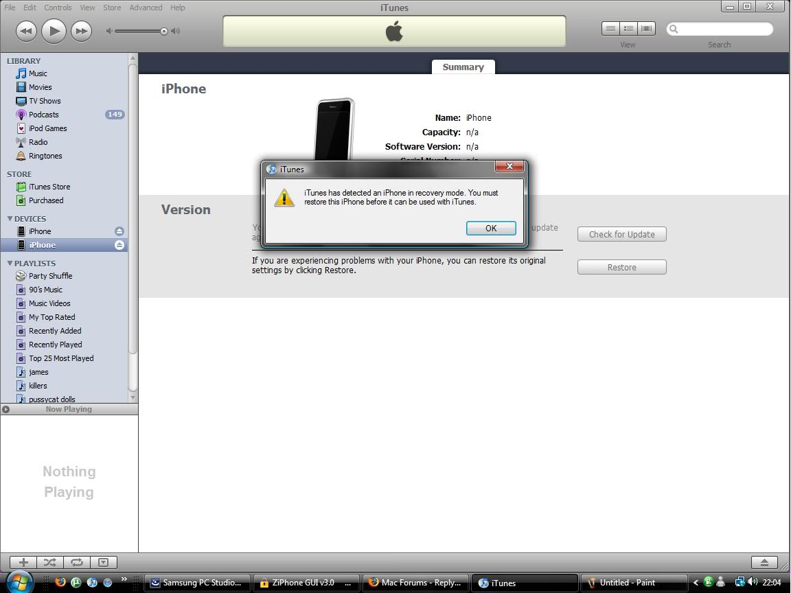Adjust the volume slider knob
The image size is (791, 593).
click(164, 32)
